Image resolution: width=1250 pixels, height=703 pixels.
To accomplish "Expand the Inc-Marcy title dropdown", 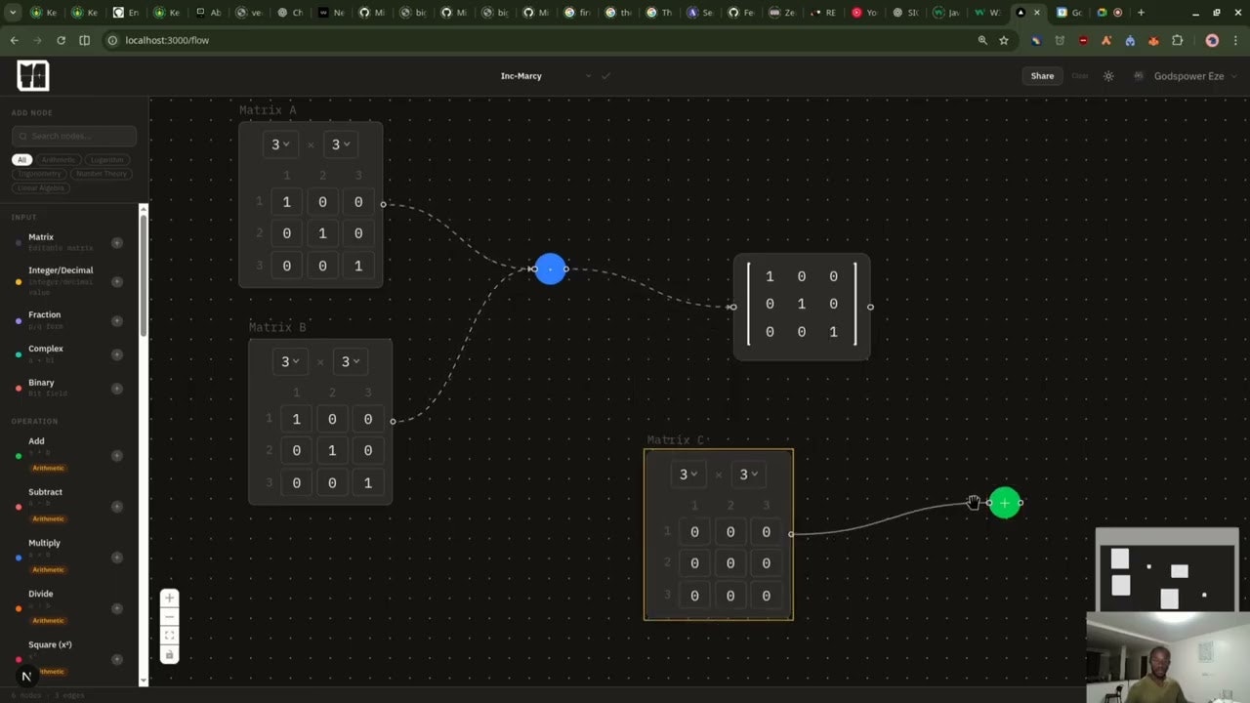I will [x=588, y=75].
